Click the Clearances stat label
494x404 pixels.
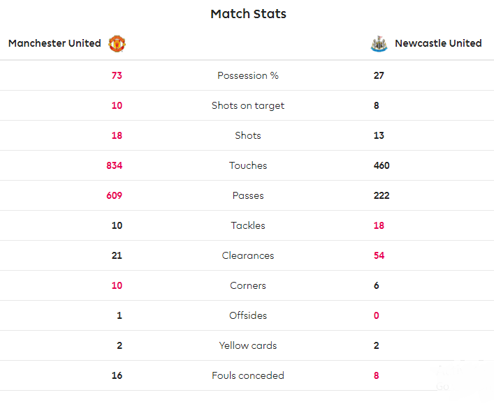click(248, 255)
